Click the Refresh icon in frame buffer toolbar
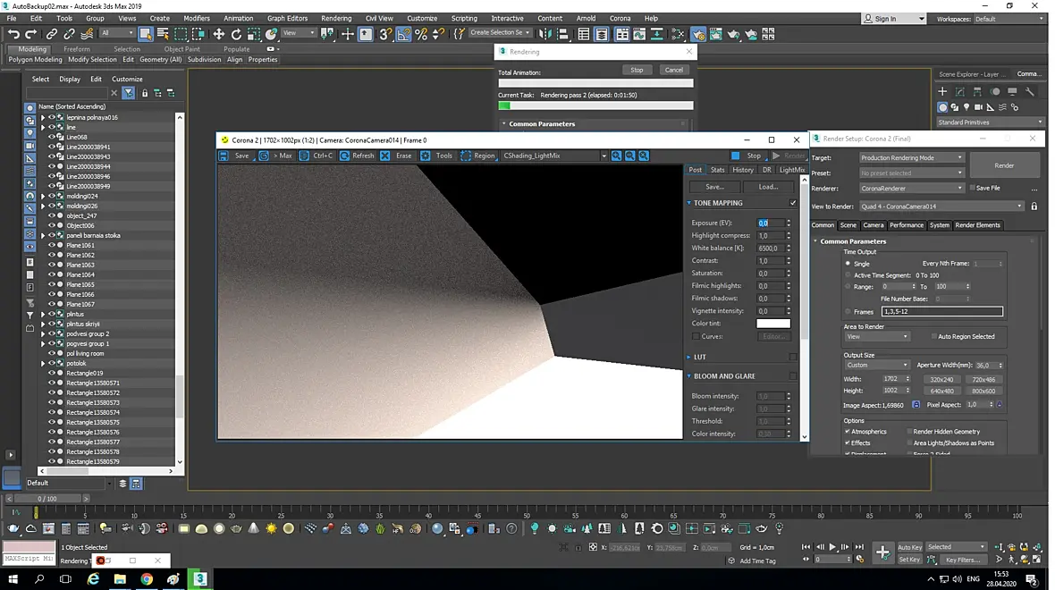 (344, 156)
